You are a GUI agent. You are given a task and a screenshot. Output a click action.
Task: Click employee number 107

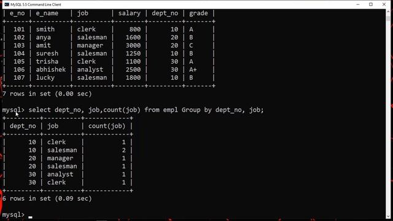point(19,78)
